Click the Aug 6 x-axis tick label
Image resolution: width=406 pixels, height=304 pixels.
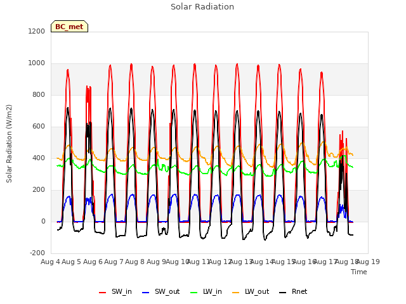(93, 262)
